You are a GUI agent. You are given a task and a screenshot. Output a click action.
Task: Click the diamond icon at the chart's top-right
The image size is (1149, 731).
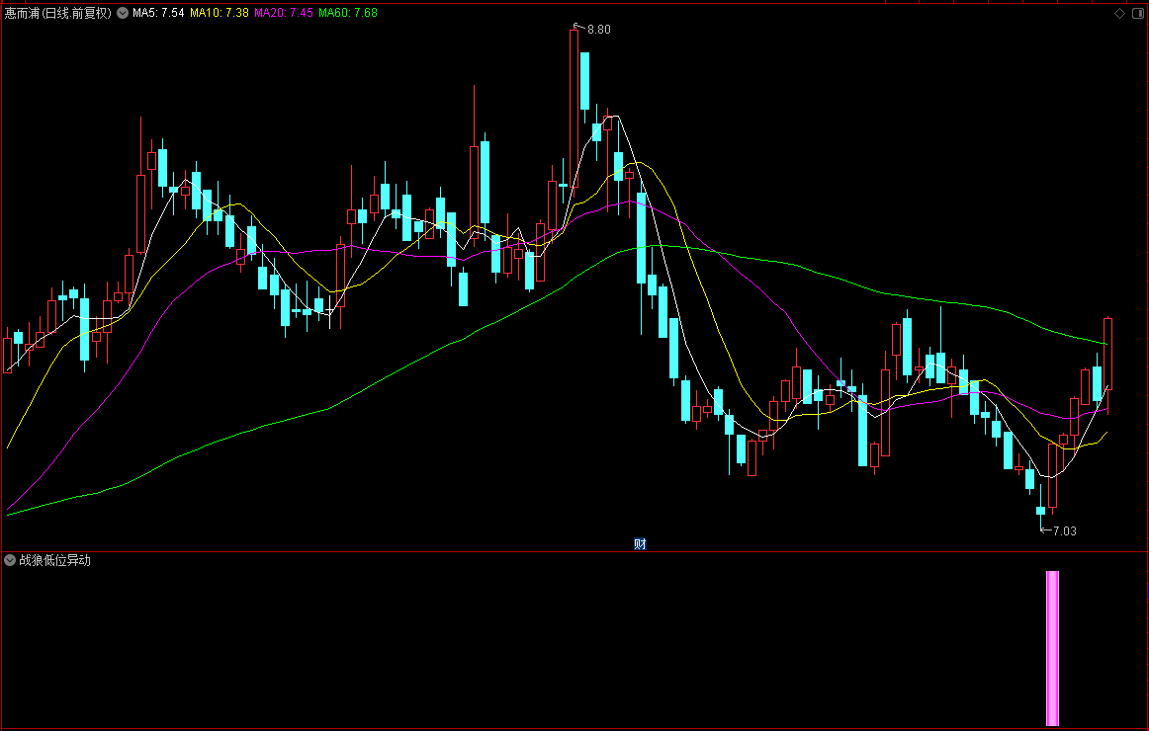[x=1119, y=13]
